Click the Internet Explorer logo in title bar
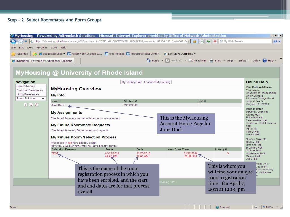This screenshot has width=290, height=217. tap(12, 36)
